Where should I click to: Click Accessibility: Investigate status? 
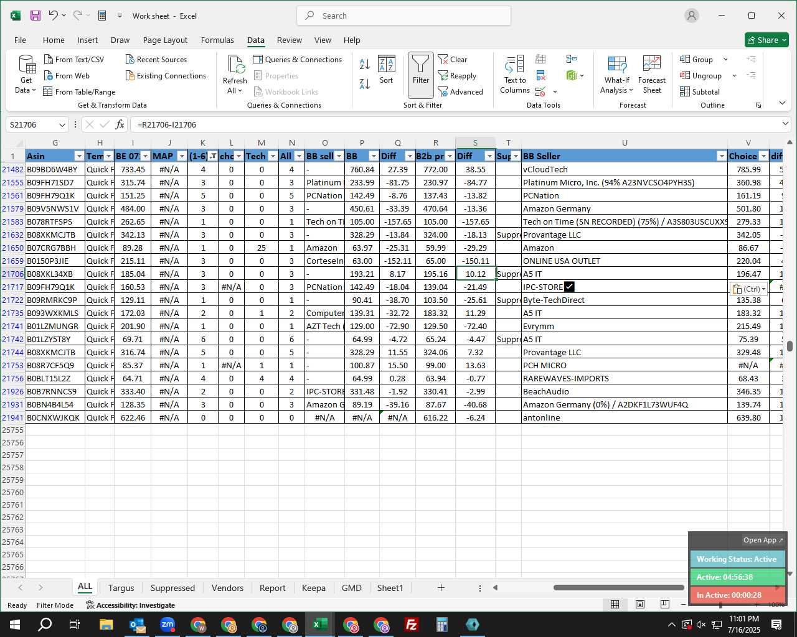point(131,605)
